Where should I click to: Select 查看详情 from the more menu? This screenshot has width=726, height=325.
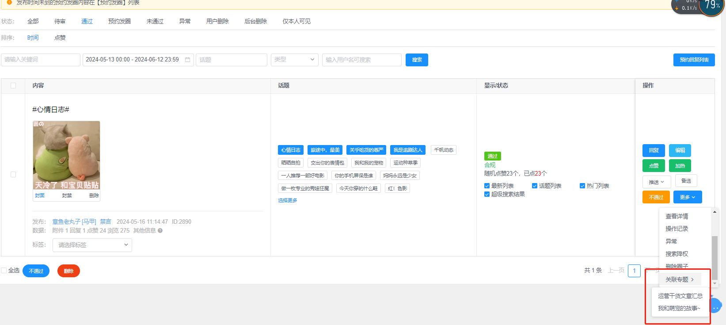point(677,216)
